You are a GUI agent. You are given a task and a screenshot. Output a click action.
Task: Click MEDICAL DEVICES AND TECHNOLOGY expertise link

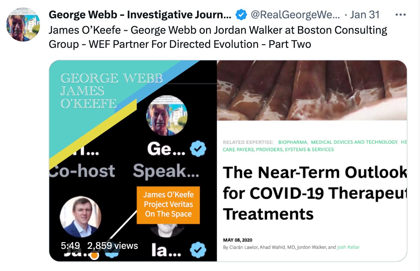coord(354,142)
